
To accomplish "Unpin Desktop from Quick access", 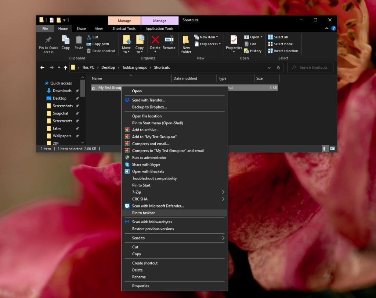I will point(77,98).
